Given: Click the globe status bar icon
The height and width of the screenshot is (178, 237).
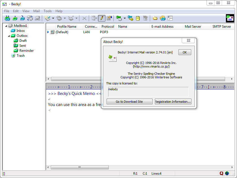Looking at the screenshot, I should coord(227,174).
